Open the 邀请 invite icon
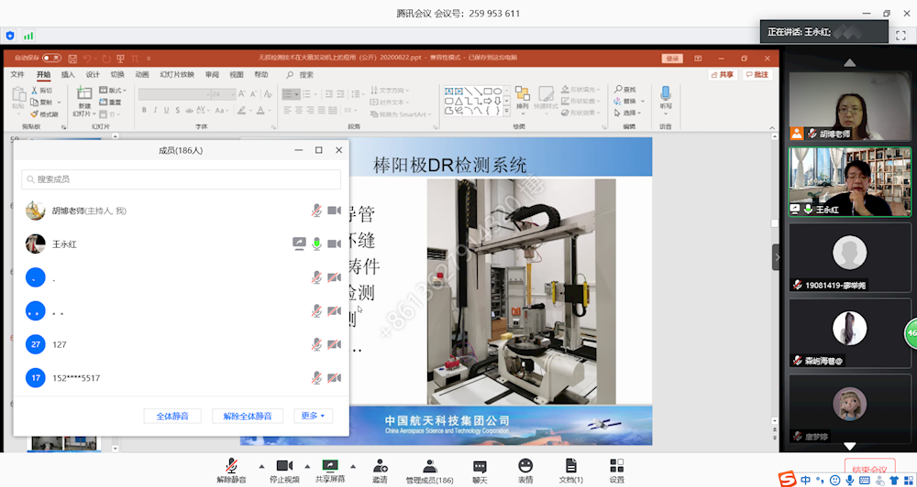Viewport: 917px width, 487px height. tap(380, 466)
